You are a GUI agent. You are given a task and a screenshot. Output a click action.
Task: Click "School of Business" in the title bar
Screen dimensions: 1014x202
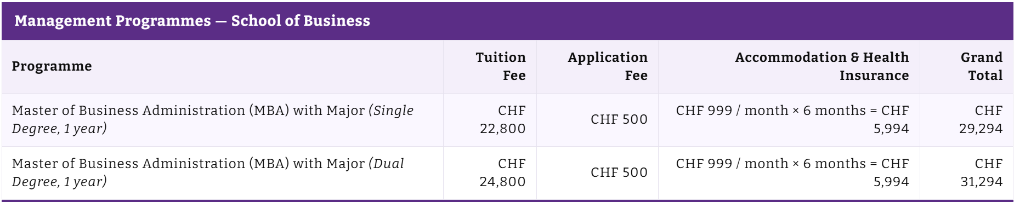tap(301, 21)
